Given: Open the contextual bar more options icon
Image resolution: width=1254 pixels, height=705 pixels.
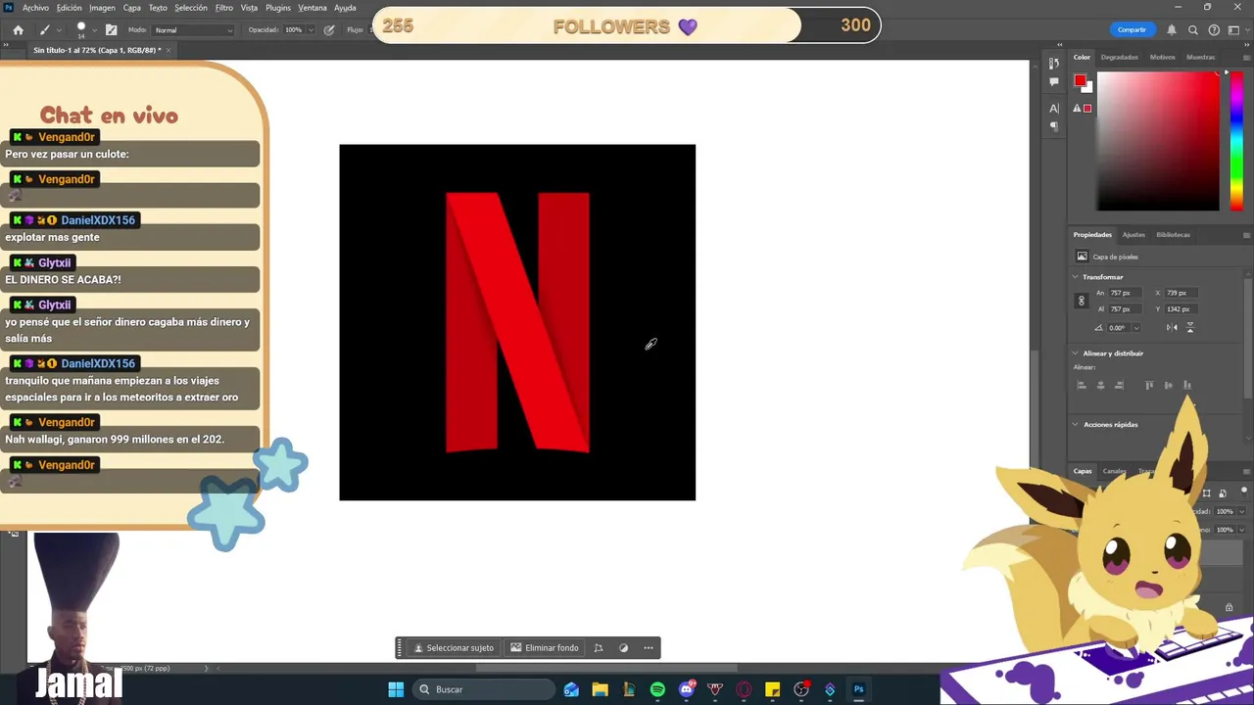Looking at the screenshot, I should (x=648, y=647).
